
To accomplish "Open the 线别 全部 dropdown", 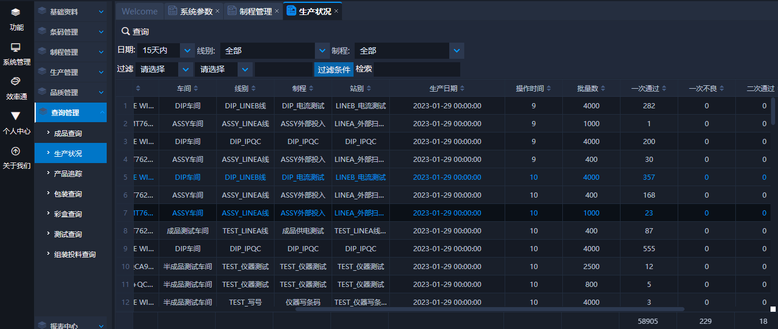I will click(322, 51).
